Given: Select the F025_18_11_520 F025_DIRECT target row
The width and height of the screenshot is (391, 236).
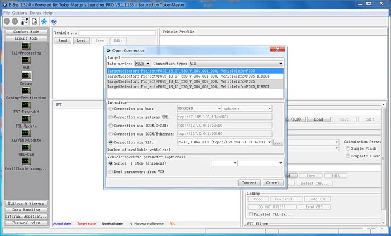Looking at the screenshot, I should click(x=195, y=87).
